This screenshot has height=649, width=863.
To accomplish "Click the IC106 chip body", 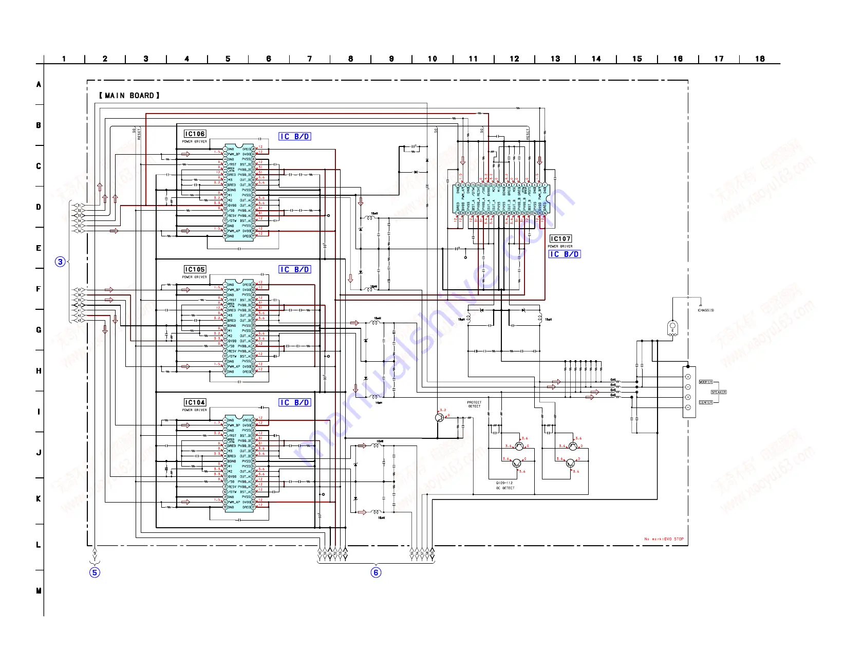I will pos(239,193).
